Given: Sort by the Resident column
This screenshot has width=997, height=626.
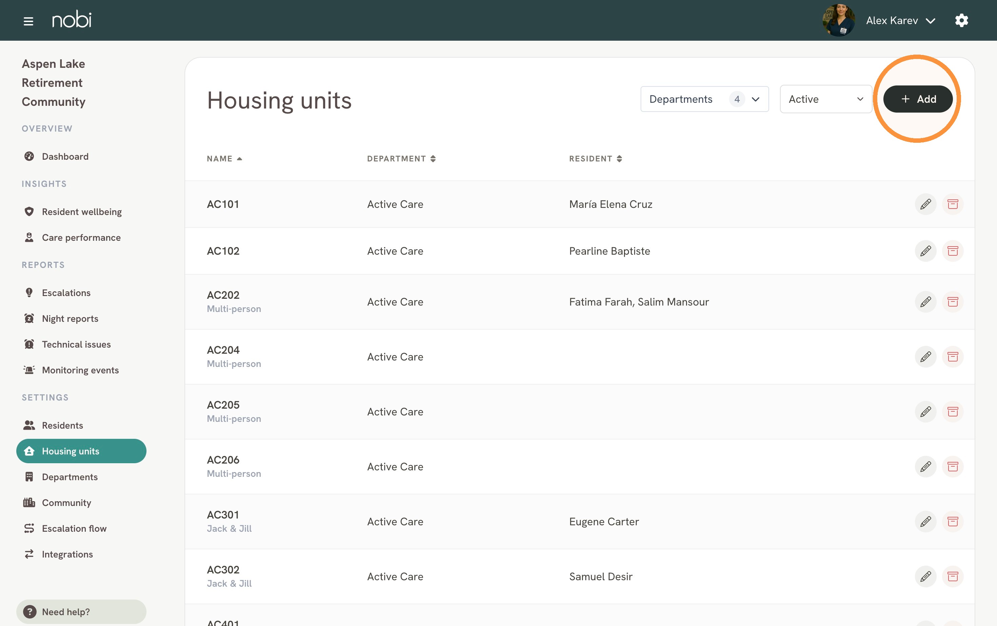Looking at the screenshot, I should tap(595, 159).
